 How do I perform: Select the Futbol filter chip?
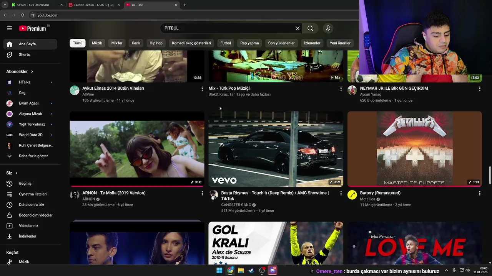(226, 43)
